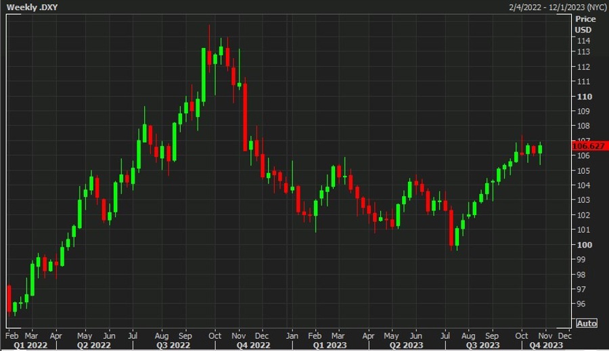The width and height of the screenshot is (609, 351).
Task: Click the 98 price axis label
Action: coord(581,275)
